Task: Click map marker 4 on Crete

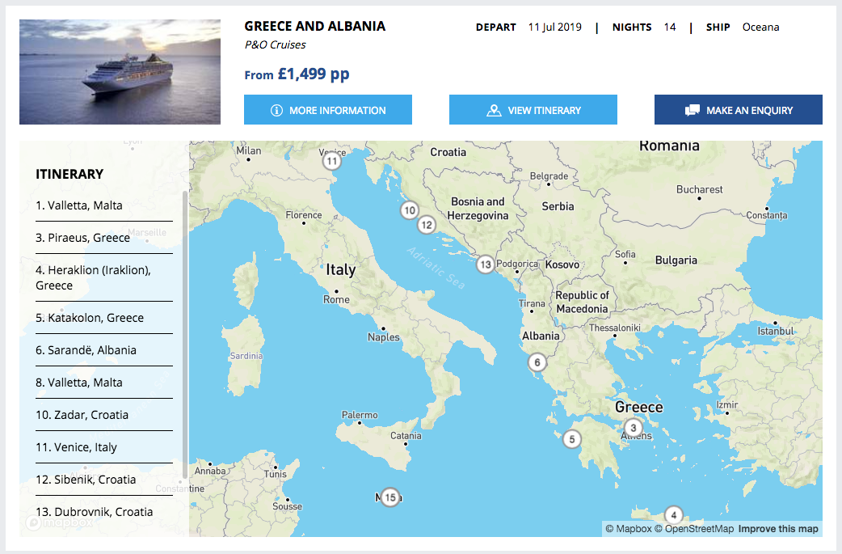Action: pyautogui.click(x=673, y=514)
